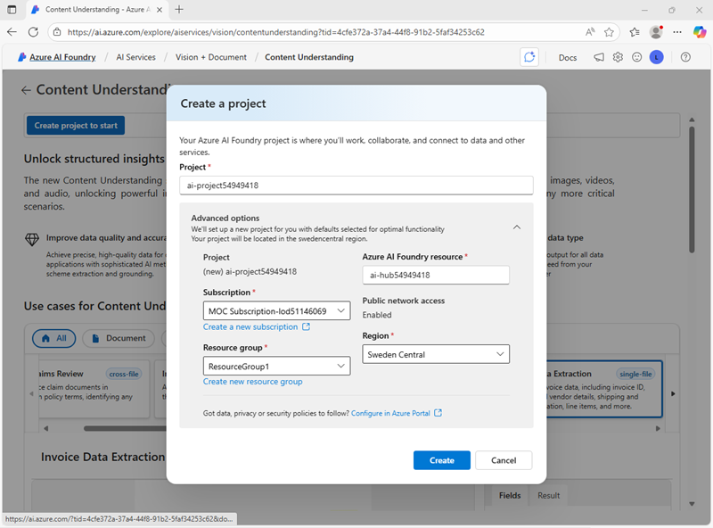The height and width of the screenshot is (528, 713).
Task: Click Create a new subscription link
Action: [x=250, y=327]
